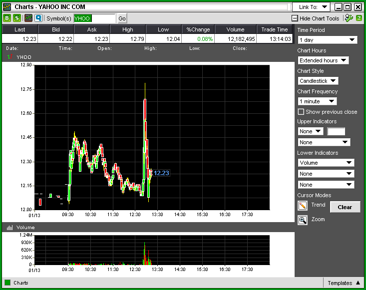366x290 pixels.
Task: Click the Volume panel bars icon
Action: coord(10,228)
